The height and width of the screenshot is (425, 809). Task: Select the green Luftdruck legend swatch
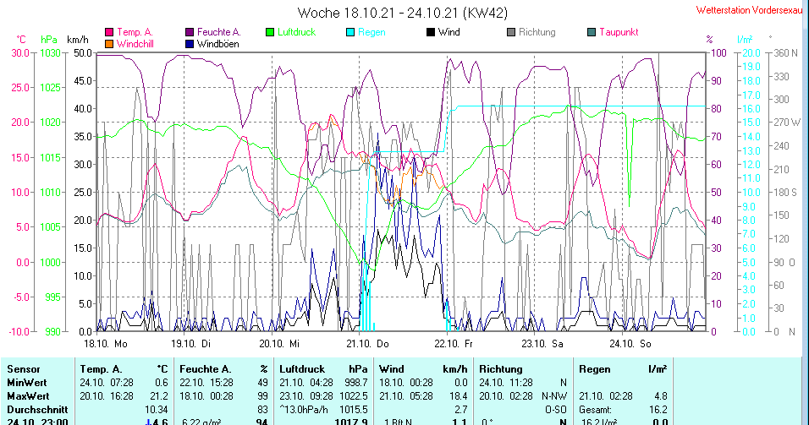271,33
